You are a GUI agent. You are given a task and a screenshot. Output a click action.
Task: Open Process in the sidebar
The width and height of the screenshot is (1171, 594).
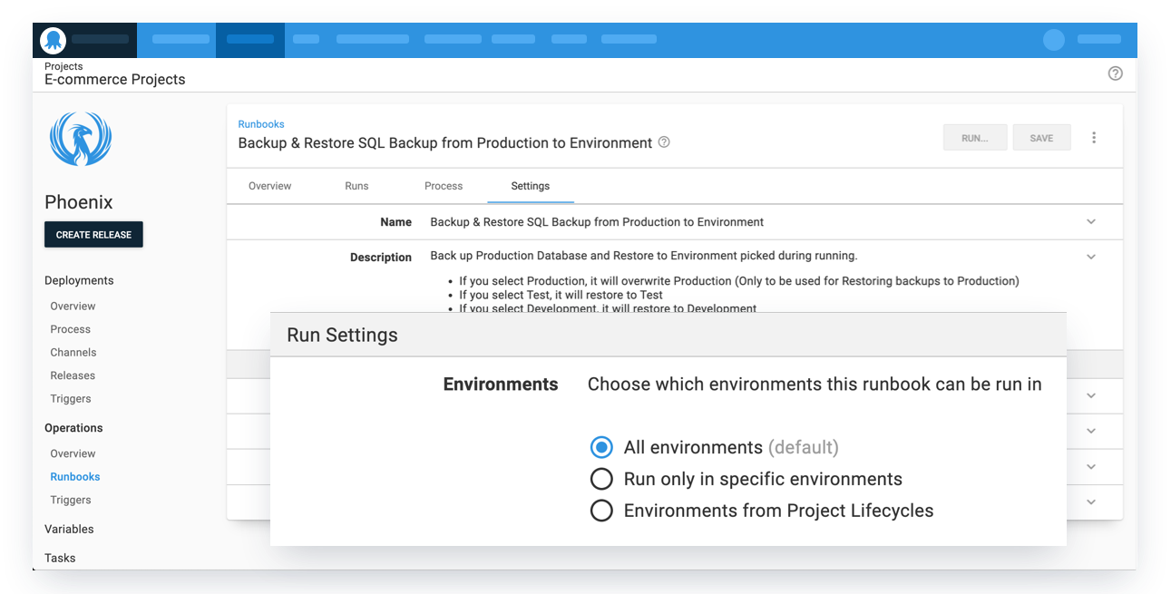tap(71, 329)
